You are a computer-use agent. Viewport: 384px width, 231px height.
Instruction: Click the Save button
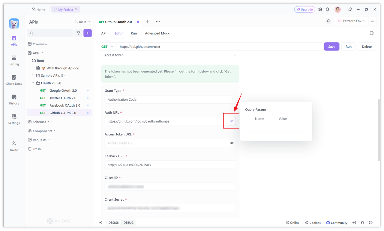332,47
